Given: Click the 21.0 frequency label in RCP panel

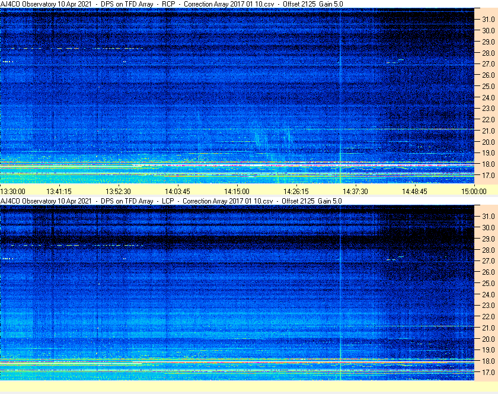Looking at the screenshot, I should coord(489,131).
